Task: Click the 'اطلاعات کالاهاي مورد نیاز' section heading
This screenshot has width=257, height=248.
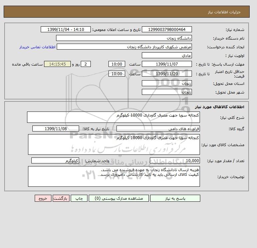Action: point(220,107)
